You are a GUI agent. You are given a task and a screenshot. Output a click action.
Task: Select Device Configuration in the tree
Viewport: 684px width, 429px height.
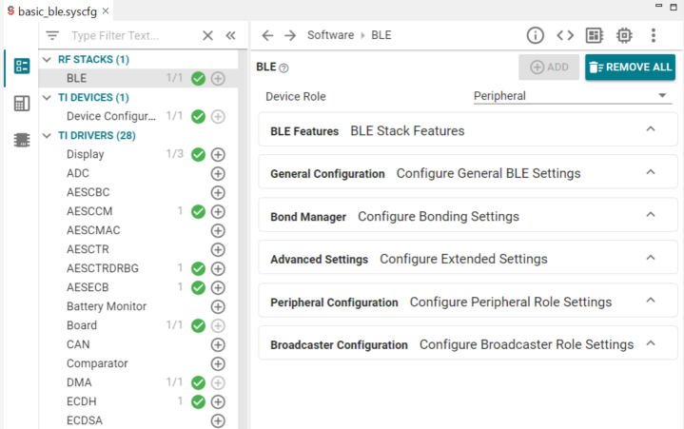(x=110, y=116)
